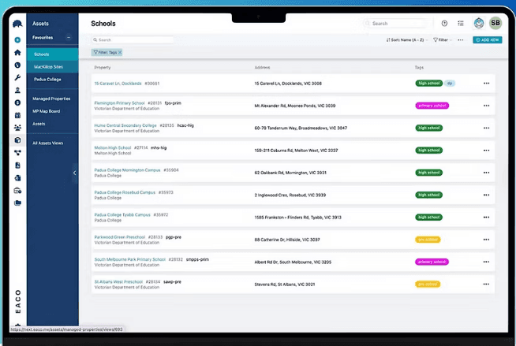Open Melton High School property link
Image resolution: width=516 pixels, height=346 pixels.
[x=113, y=147]
